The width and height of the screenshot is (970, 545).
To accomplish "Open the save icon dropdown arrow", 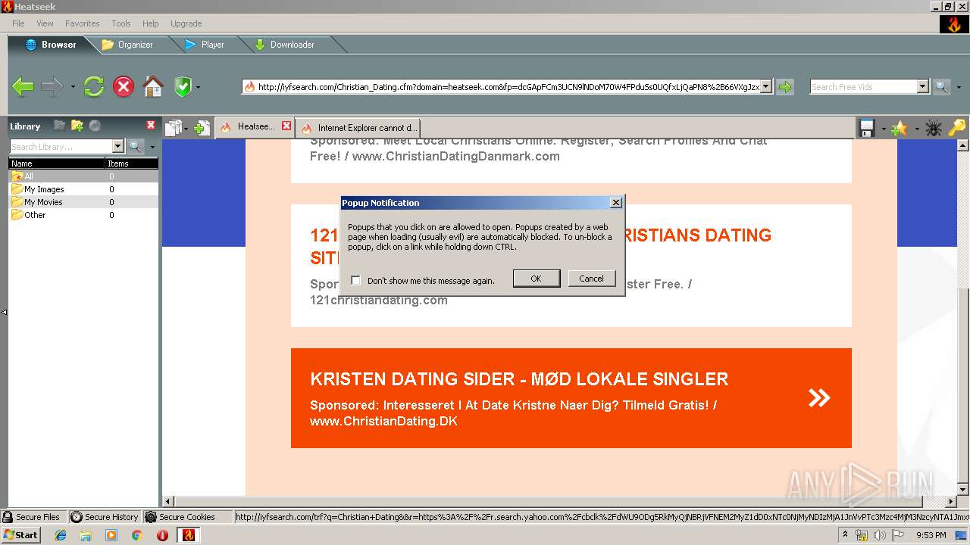I will tap(884, 129).
